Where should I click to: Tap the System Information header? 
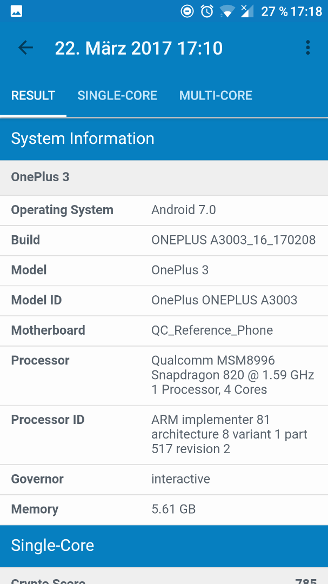click(x=164, y=139)
